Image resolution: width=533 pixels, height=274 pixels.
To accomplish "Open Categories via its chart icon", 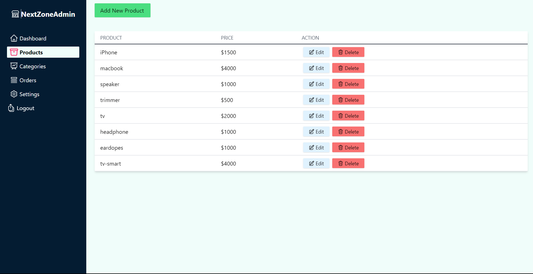I will click(x=14, y=66).
